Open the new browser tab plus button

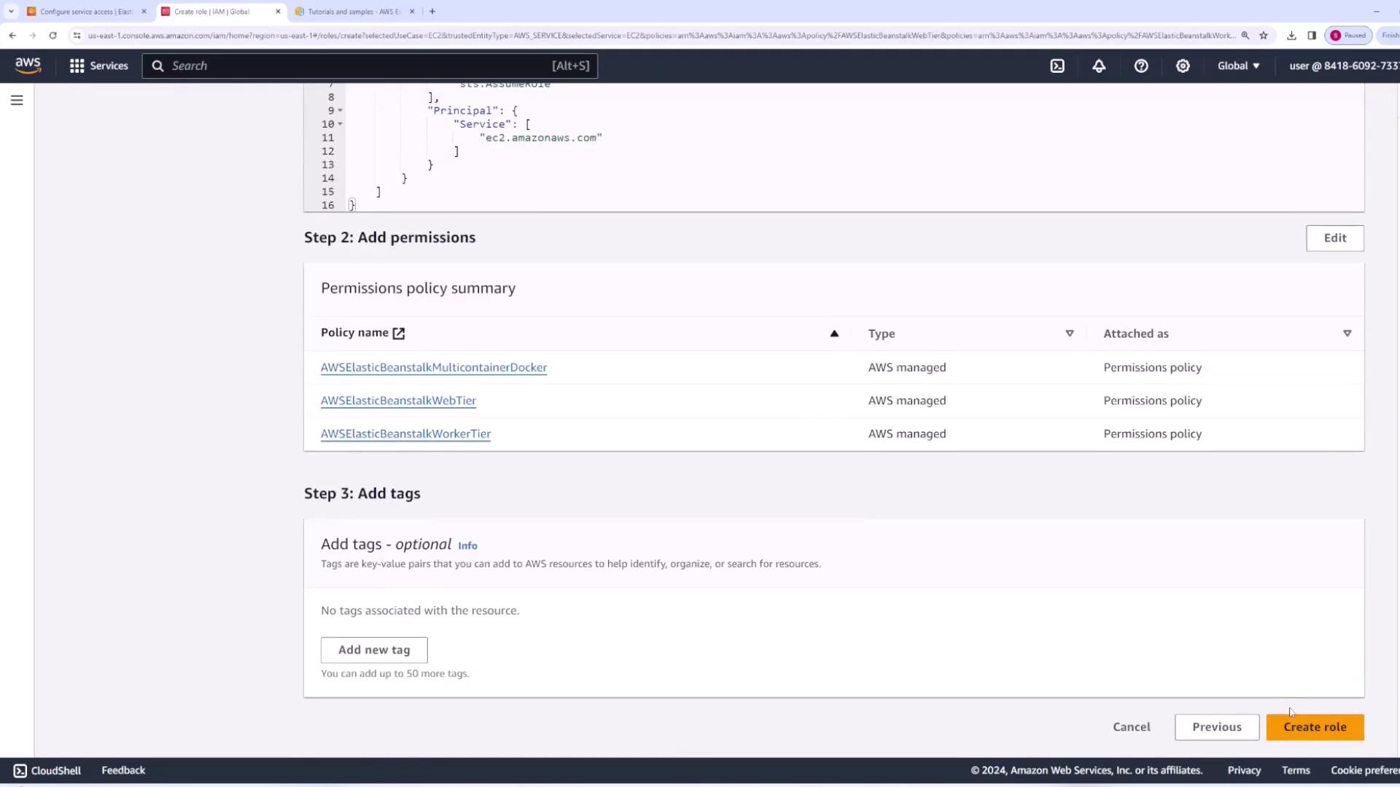tap(432, 12)
